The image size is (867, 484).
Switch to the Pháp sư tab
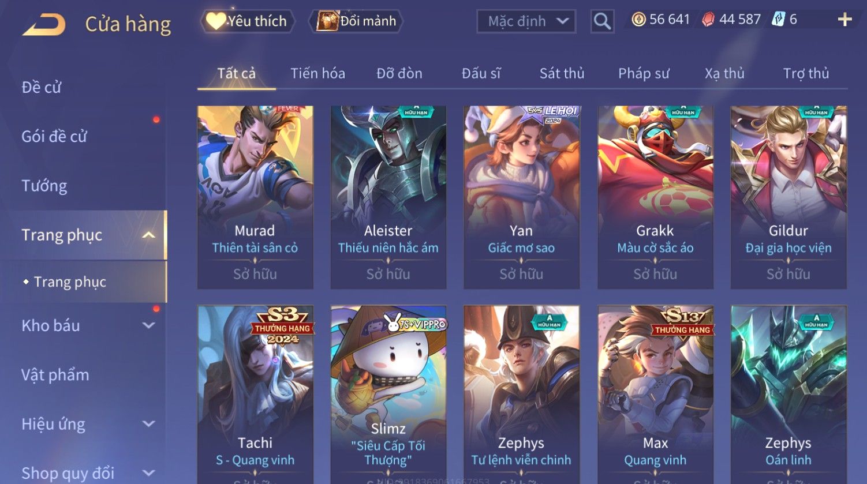point(644,73)
